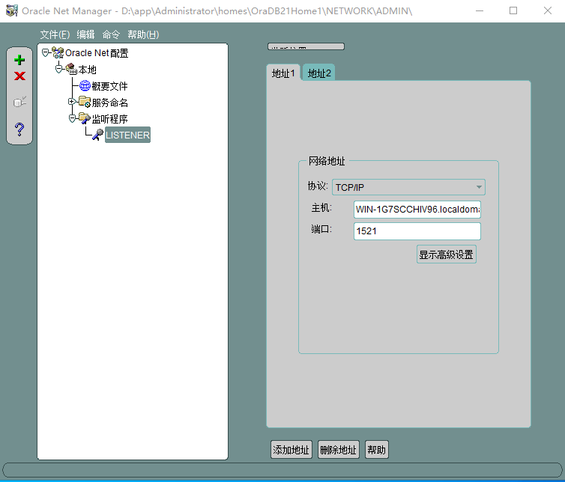Click the Oracle Net Manager title bar icon
Screen dimensions: 565x482
pos(11,10)
